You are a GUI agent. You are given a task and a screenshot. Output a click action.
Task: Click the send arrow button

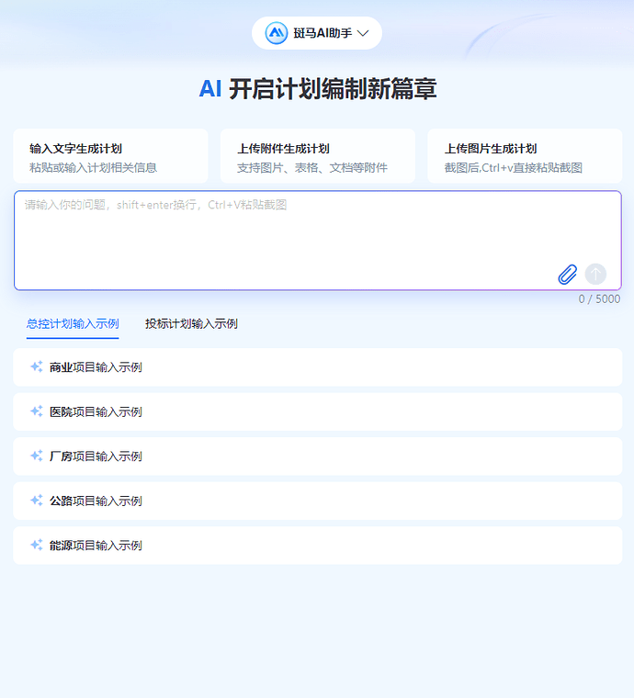click(595, 274)
